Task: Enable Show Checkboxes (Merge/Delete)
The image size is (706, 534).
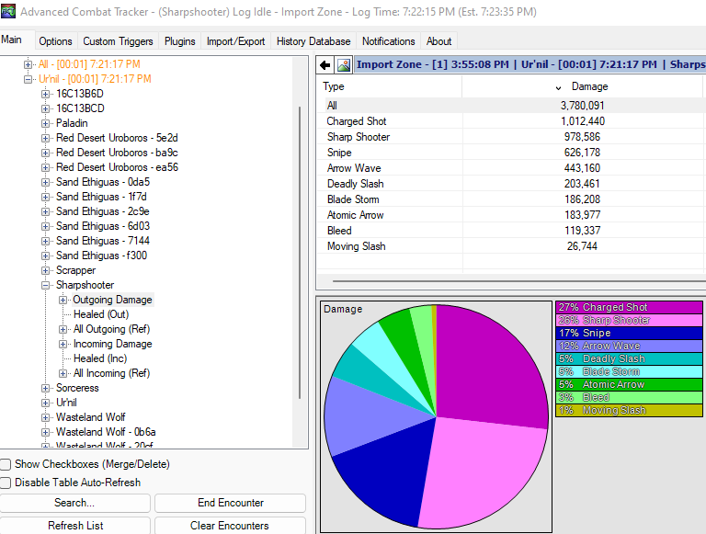Action: click(x=6, y=464)
